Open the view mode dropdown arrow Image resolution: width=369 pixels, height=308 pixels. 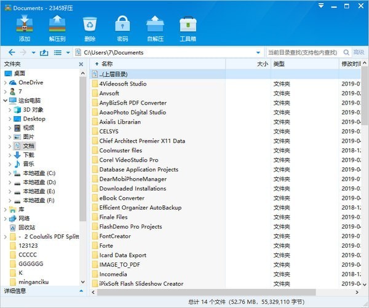click(x=68, y=53)
